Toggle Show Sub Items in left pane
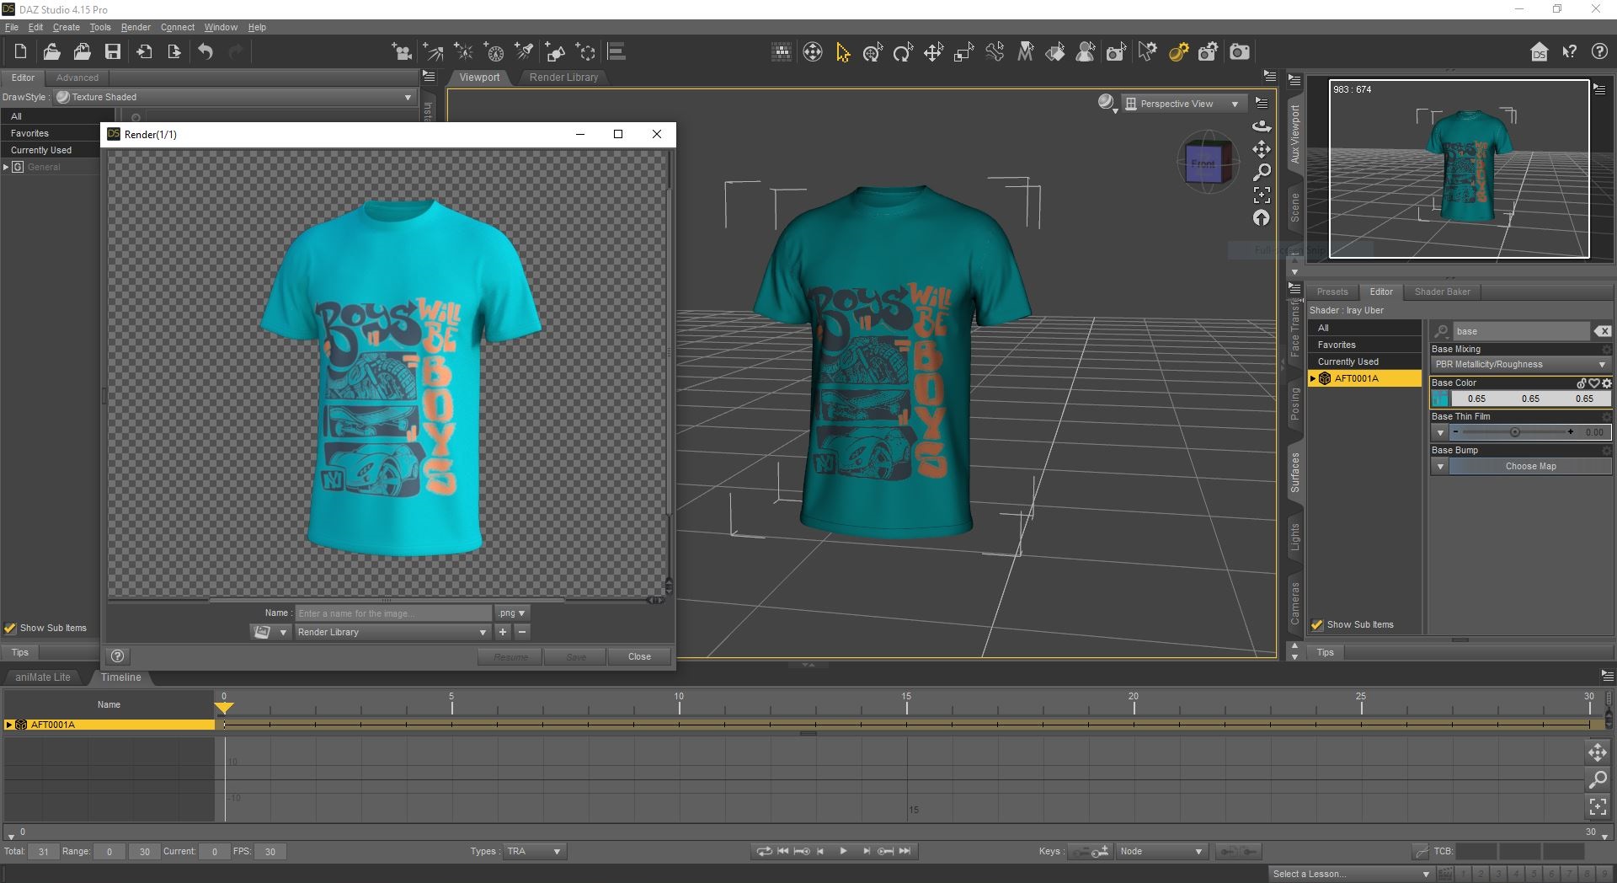1617x883 pixels. (10, 629)
